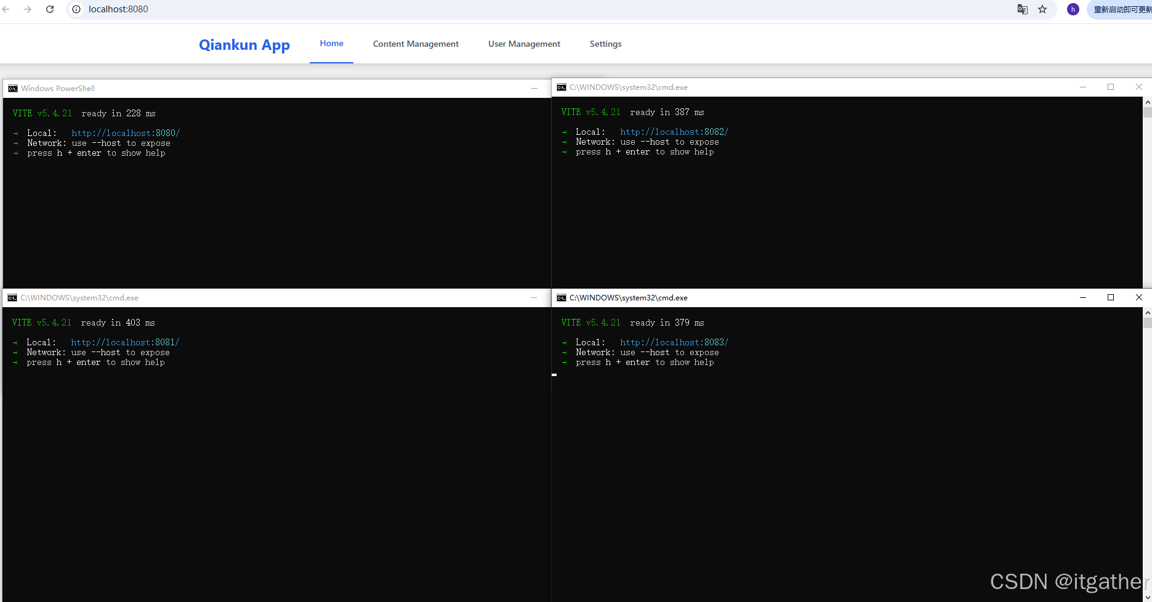This screenshot has height=602, width=1152.
Task: Minimize the Windows PowerShell window
Action: pos(534,89)
